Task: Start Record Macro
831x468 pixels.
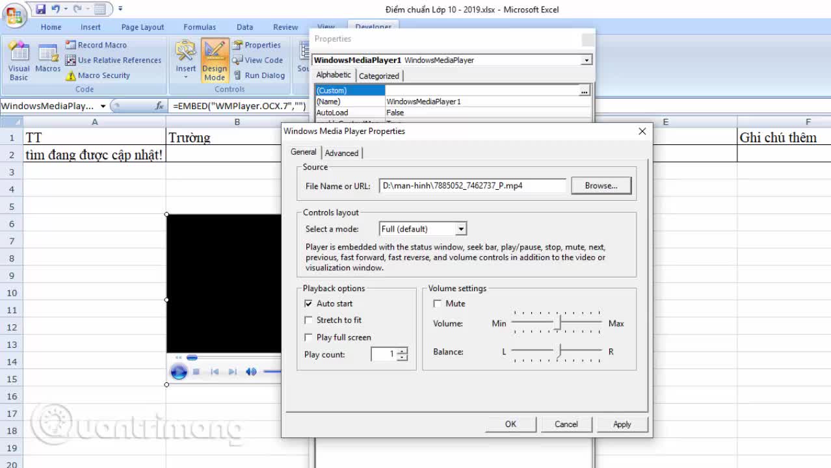Action: pyautogui.click(x=96, y=45)
